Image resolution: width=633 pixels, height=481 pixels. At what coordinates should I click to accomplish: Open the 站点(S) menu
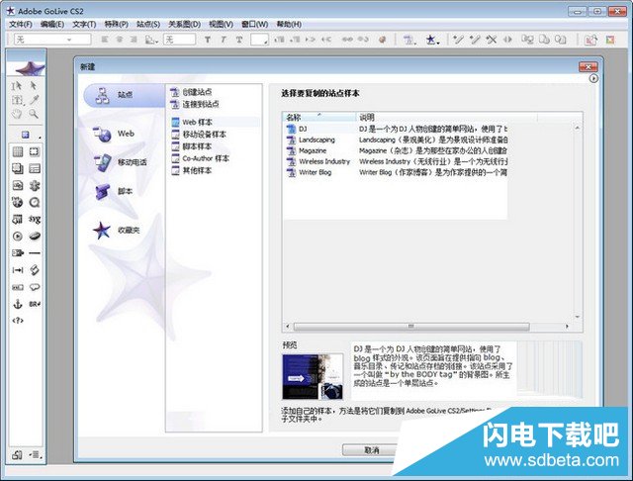point(148,24)
